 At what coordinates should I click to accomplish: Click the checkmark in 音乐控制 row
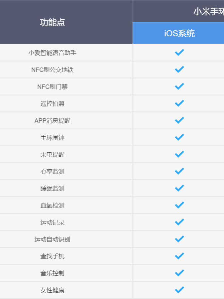coord(179,273)
